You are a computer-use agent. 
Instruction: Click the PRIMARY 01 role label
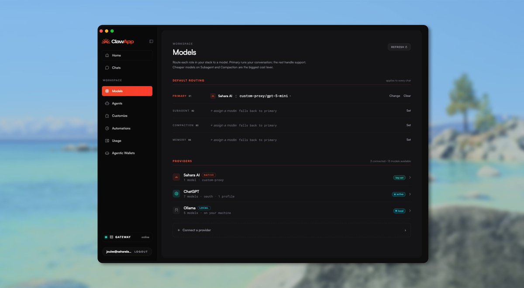(x=182, y=96)
